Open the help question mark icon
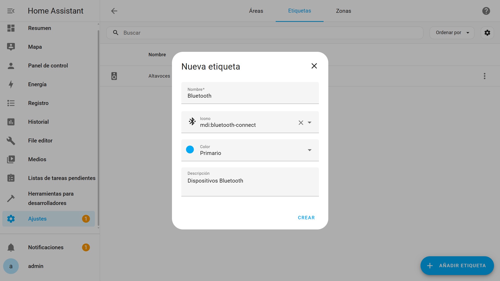 [486, 11]
